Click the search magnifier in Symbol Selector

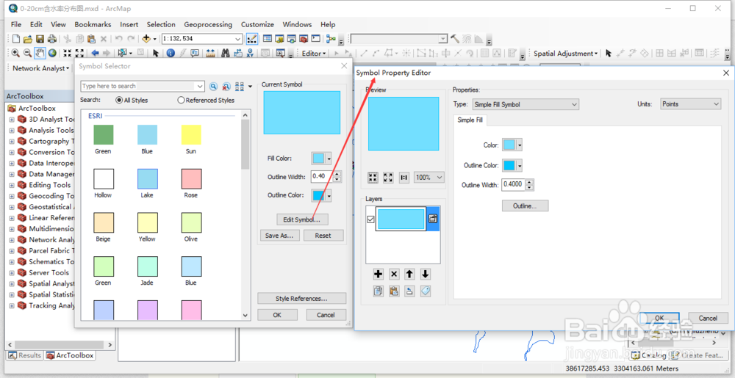point(213,86)
